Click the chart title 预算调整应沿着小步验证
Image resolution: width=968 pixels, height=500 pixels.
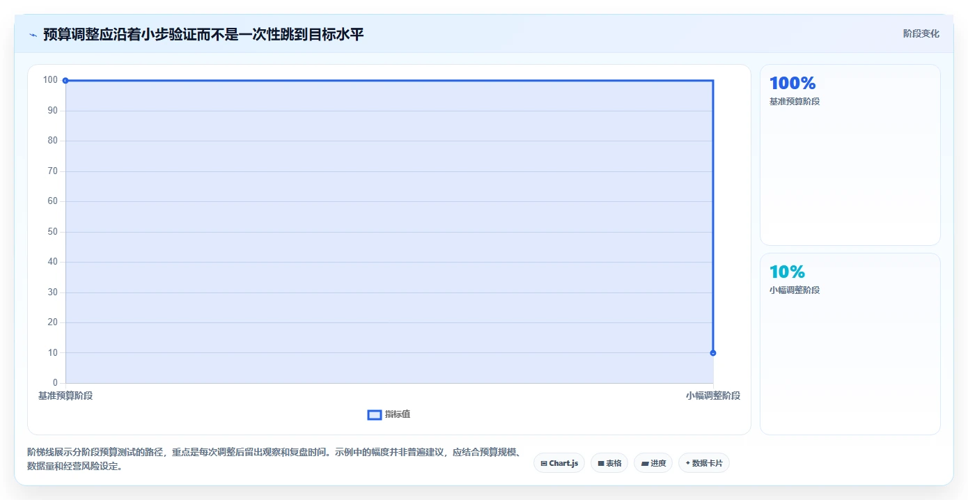(203, 34)
